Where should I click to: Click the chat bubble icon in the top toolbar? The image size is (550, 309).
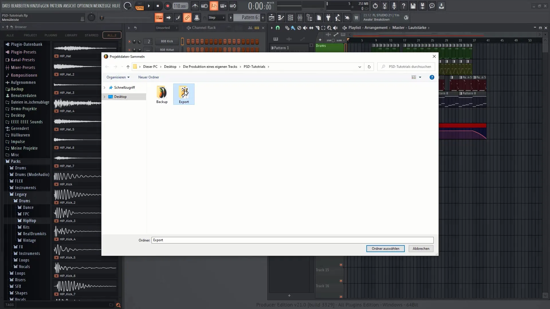point(432,6)
